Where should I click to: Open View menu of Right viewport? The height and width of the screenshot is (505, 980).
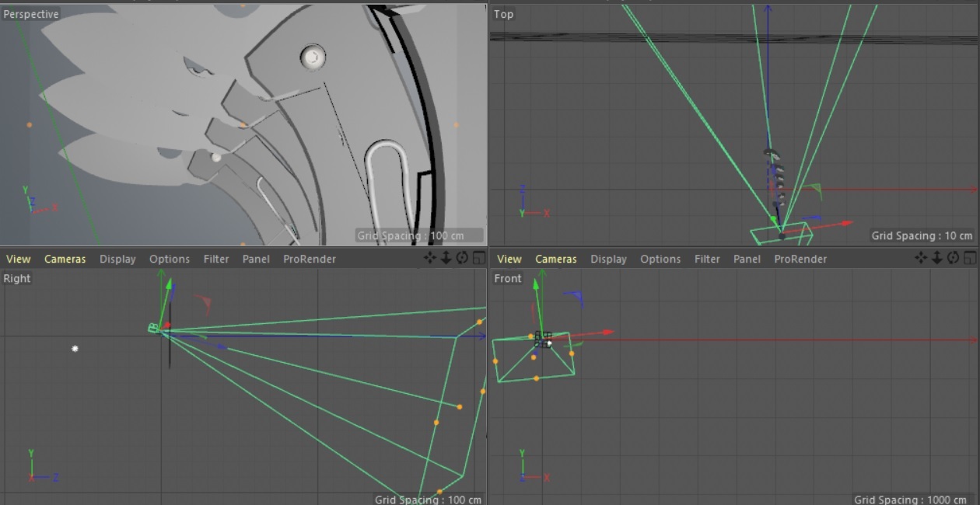(19, 259)
